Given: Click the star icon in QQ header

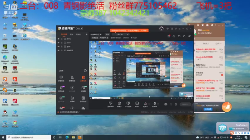Looking at the screenshot, I should click(x=198, y=25).
